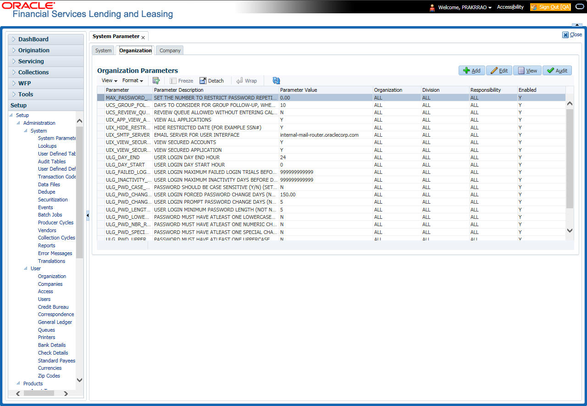Click the Accessibility link
587x406 pixels.
pos(510,7)
